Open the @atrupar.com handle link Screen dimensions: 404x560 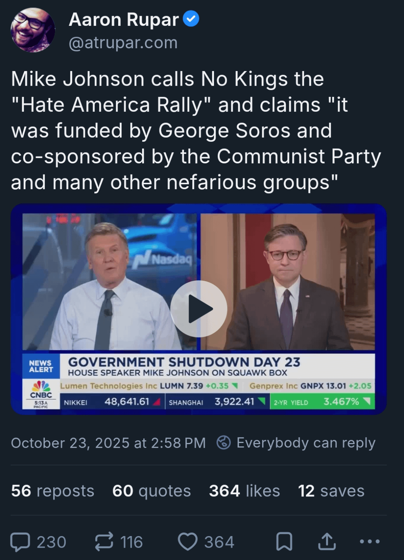(x=123, y=43)
